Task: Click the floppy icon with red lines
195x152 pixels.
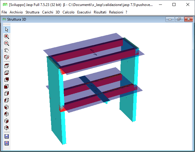Action: pyautogui.click(x=7, y=143)
